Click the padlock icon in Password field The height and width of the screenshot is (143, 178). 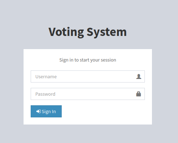138,94
